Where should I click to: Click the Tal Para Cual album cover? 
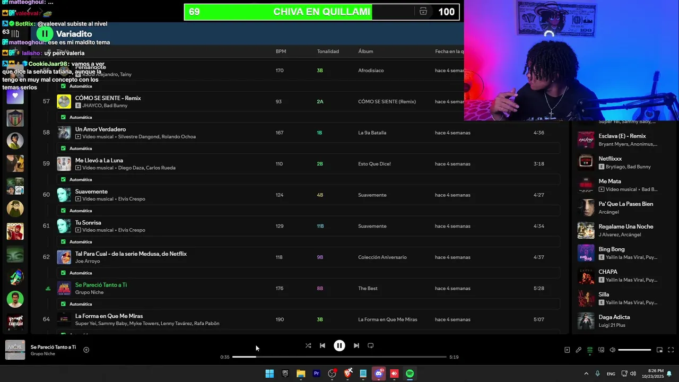pos(64,257)
